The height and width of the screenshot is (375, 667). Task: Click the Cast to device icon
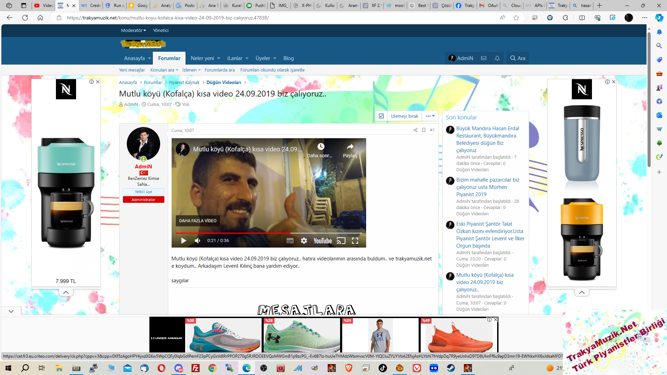point(341,241)
